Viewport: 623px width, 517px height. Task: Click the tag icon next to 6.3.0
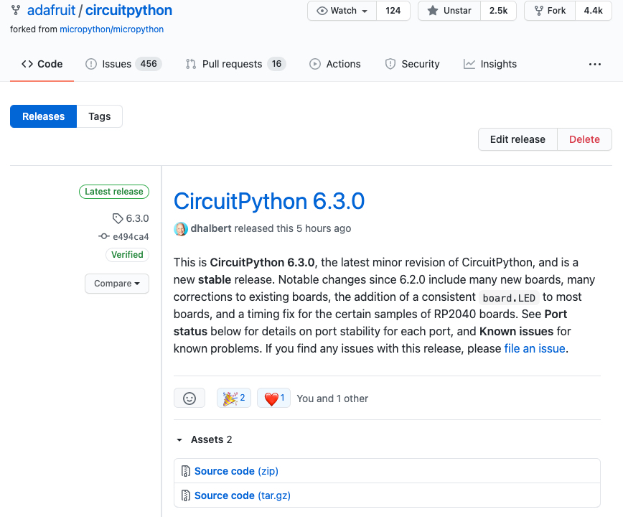[118, 218]
